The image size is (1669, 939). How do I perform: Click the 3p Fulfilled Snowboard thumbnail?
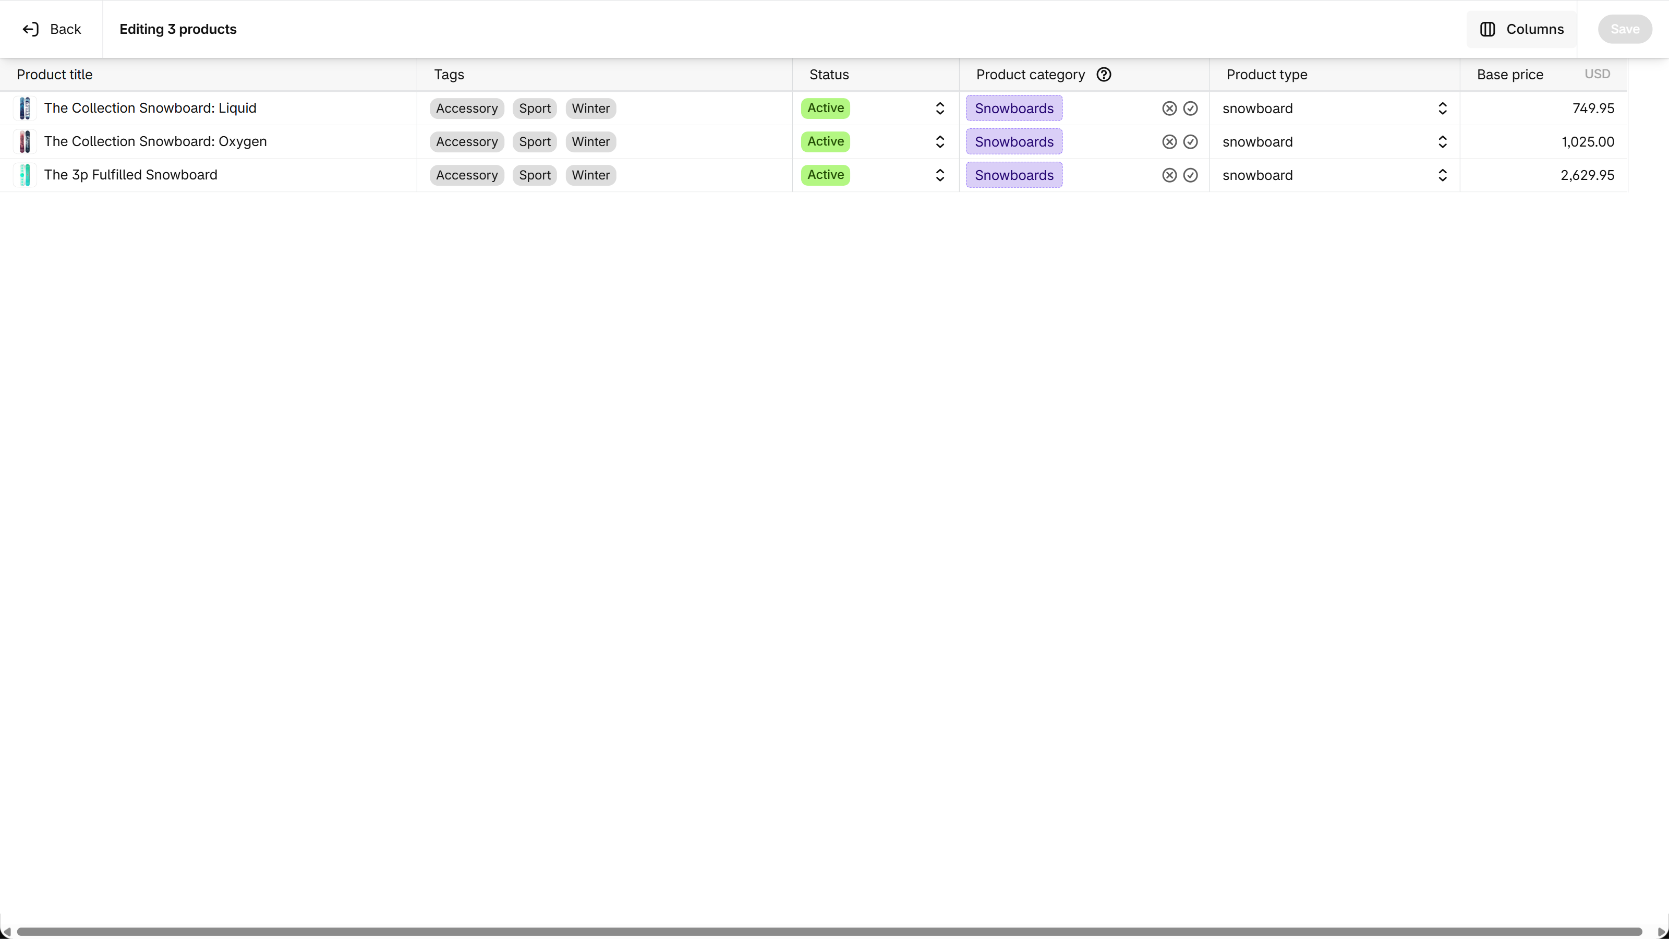[25, 175]
